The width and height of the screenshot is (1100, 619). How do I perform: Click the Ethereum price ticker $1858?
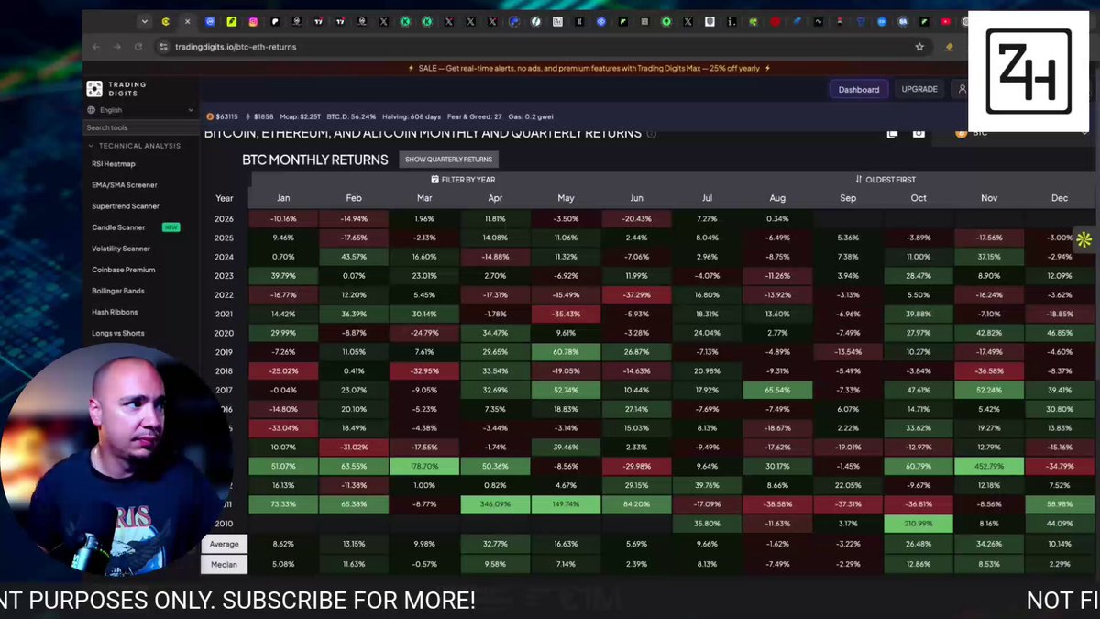[x=259, y=116]
